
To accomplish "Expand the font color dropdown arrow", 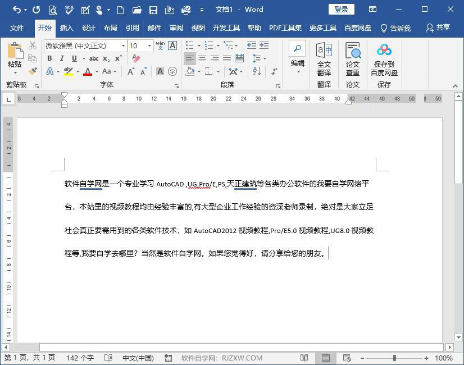I will [x=95, y=71].
